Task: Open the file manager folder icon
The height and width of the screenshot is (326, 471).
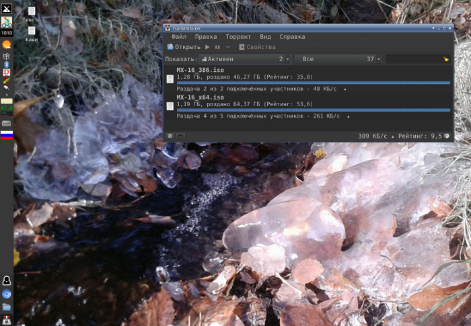Action: pyautogui.click(x=7, y=307)
